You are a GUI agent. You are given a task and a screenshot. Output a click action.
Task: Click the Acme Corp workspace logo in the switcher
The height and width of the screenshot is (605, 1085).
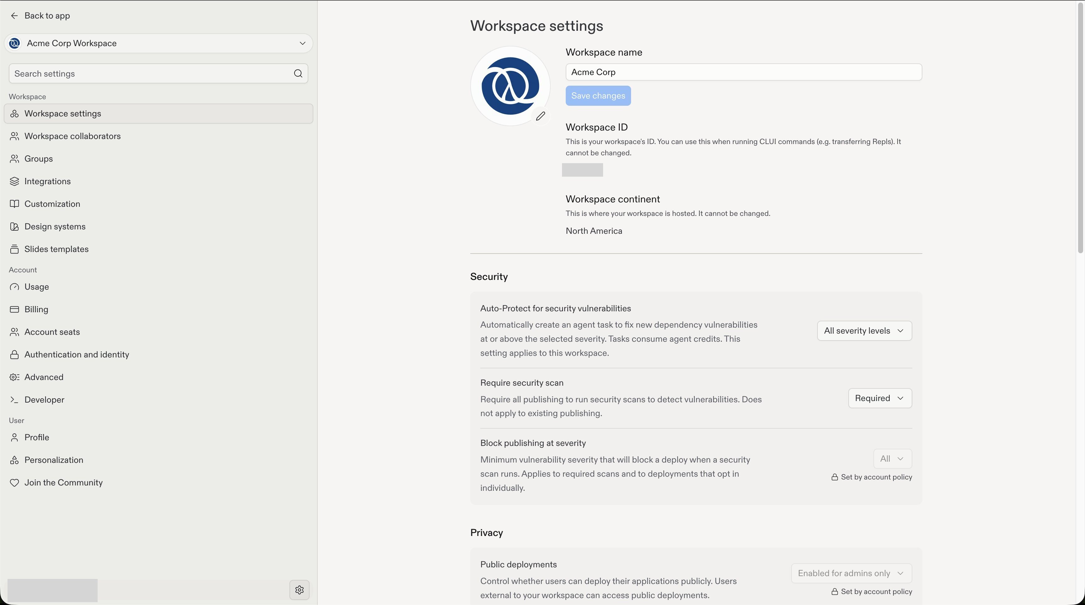[14, 43]
